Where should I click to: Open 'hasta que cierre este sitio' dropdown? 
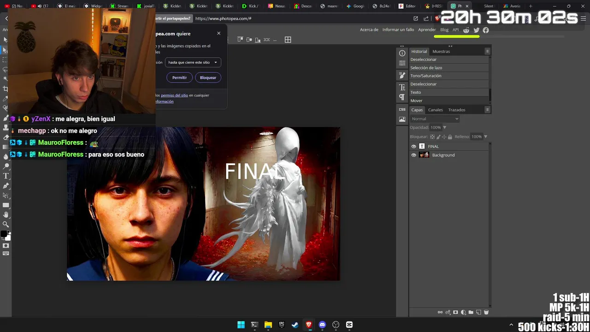[193, 62]
